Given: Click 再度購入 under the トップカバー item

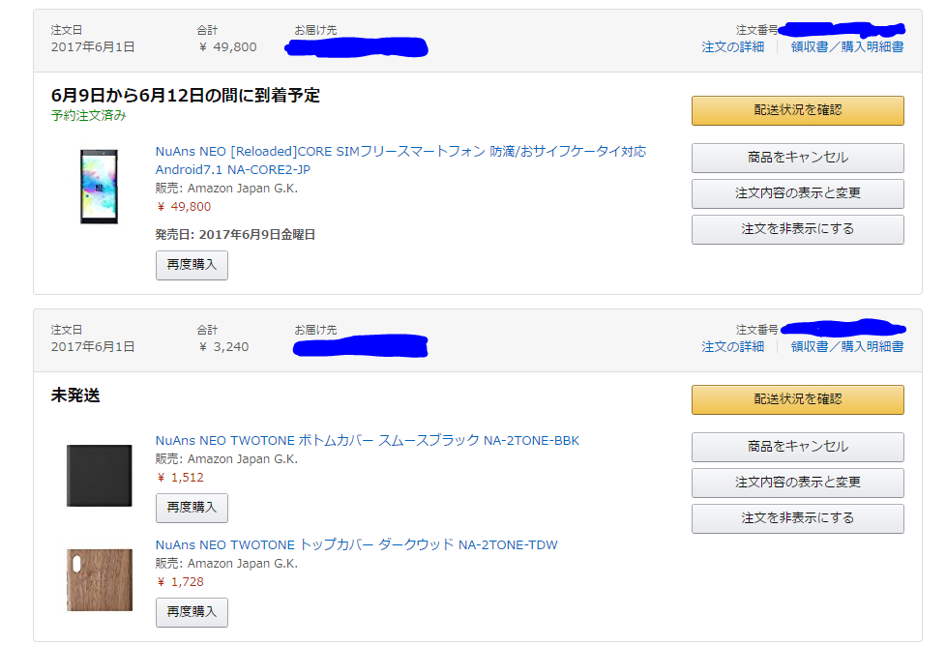Looking at the screenshot, I should (x=192, y=612).
